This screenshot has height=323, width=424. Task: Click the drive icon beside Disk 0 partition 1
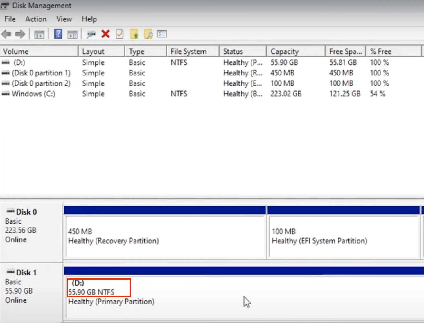pyautogui.click(x=6, y=73)
